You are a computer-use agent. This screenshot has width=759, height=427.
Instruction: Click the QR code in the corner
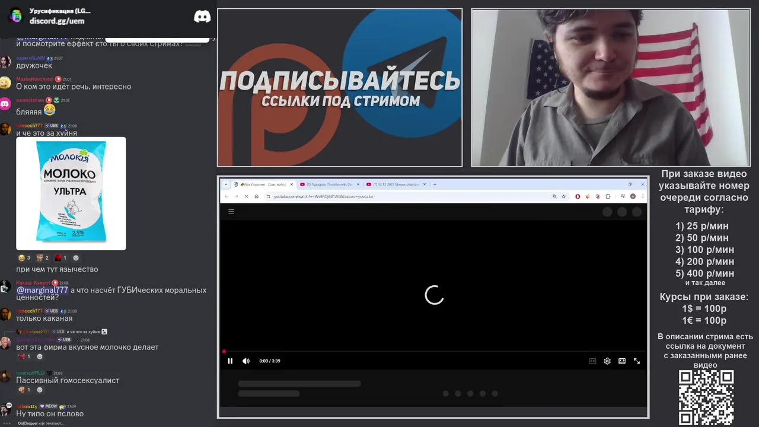pyautogui.click(x=706, y=397)
